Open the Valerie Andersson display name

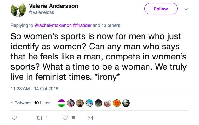53,6
